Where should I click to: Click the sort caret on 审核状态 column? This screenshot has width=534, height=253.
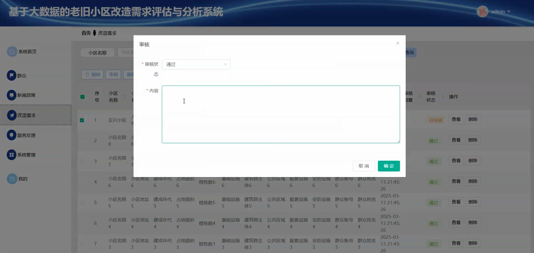tap(442, 97)
